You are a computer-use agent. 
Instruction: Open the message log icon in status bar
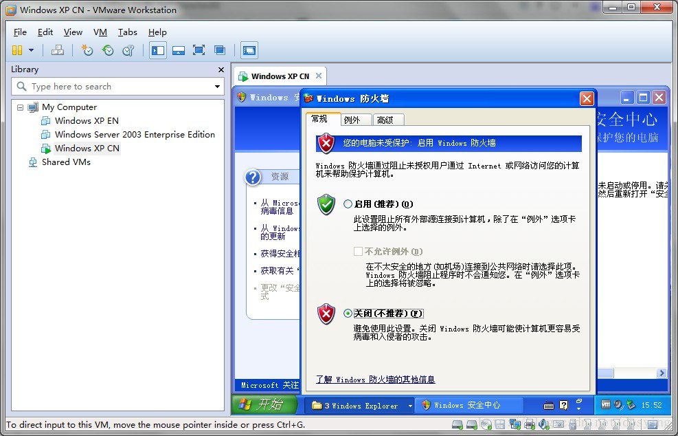point(652,424)
